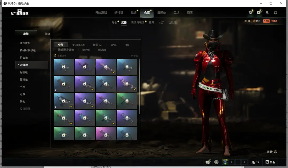Filter skins by PP-19 BIZON
The image size is (288, 168).
click(x=78, y=45)
